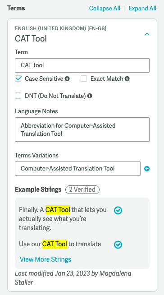Add a term variation with plus icon
Screen dimensions: 164x295
tap(147, 169)
